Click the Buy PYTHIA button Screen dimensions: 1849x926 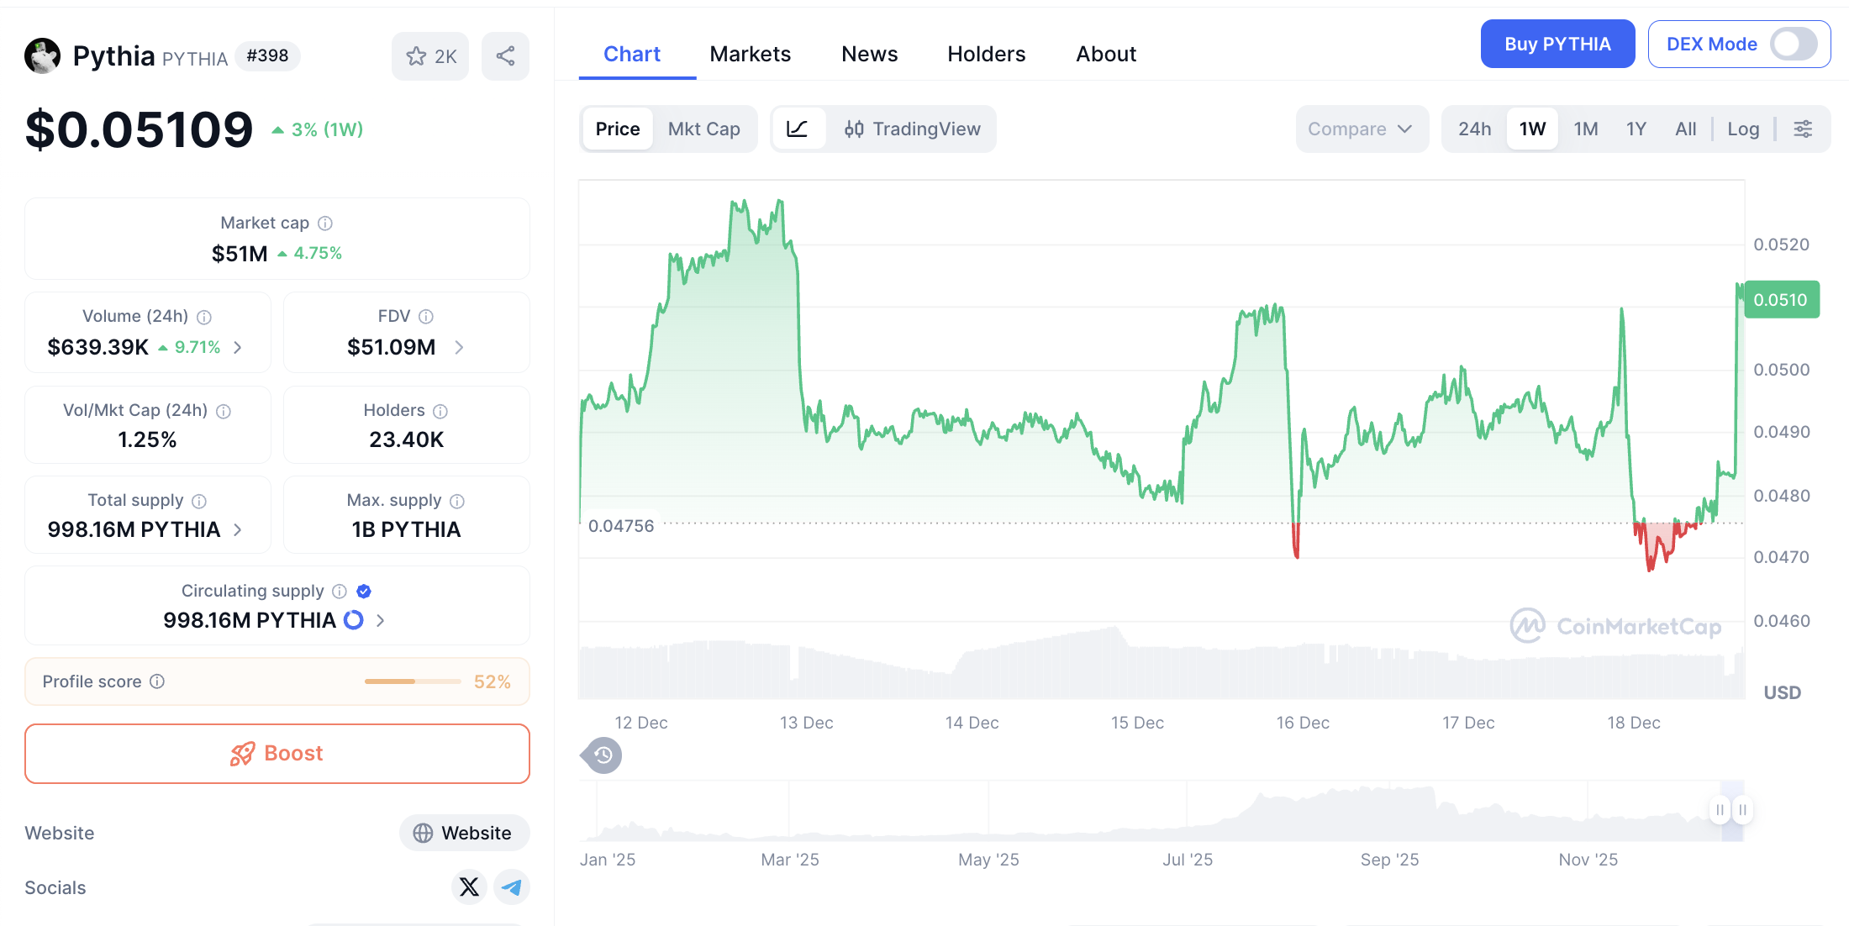click(x=1557, y=44)
